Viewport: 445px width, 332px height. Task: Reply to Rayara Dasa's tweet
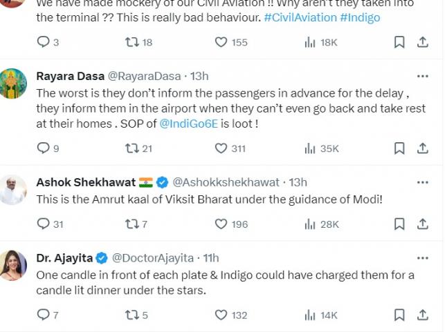click(x=43, y=148)
